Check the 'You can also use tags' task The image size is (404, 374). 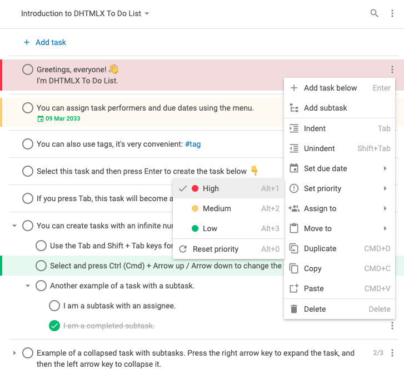[x=28, y=144]
